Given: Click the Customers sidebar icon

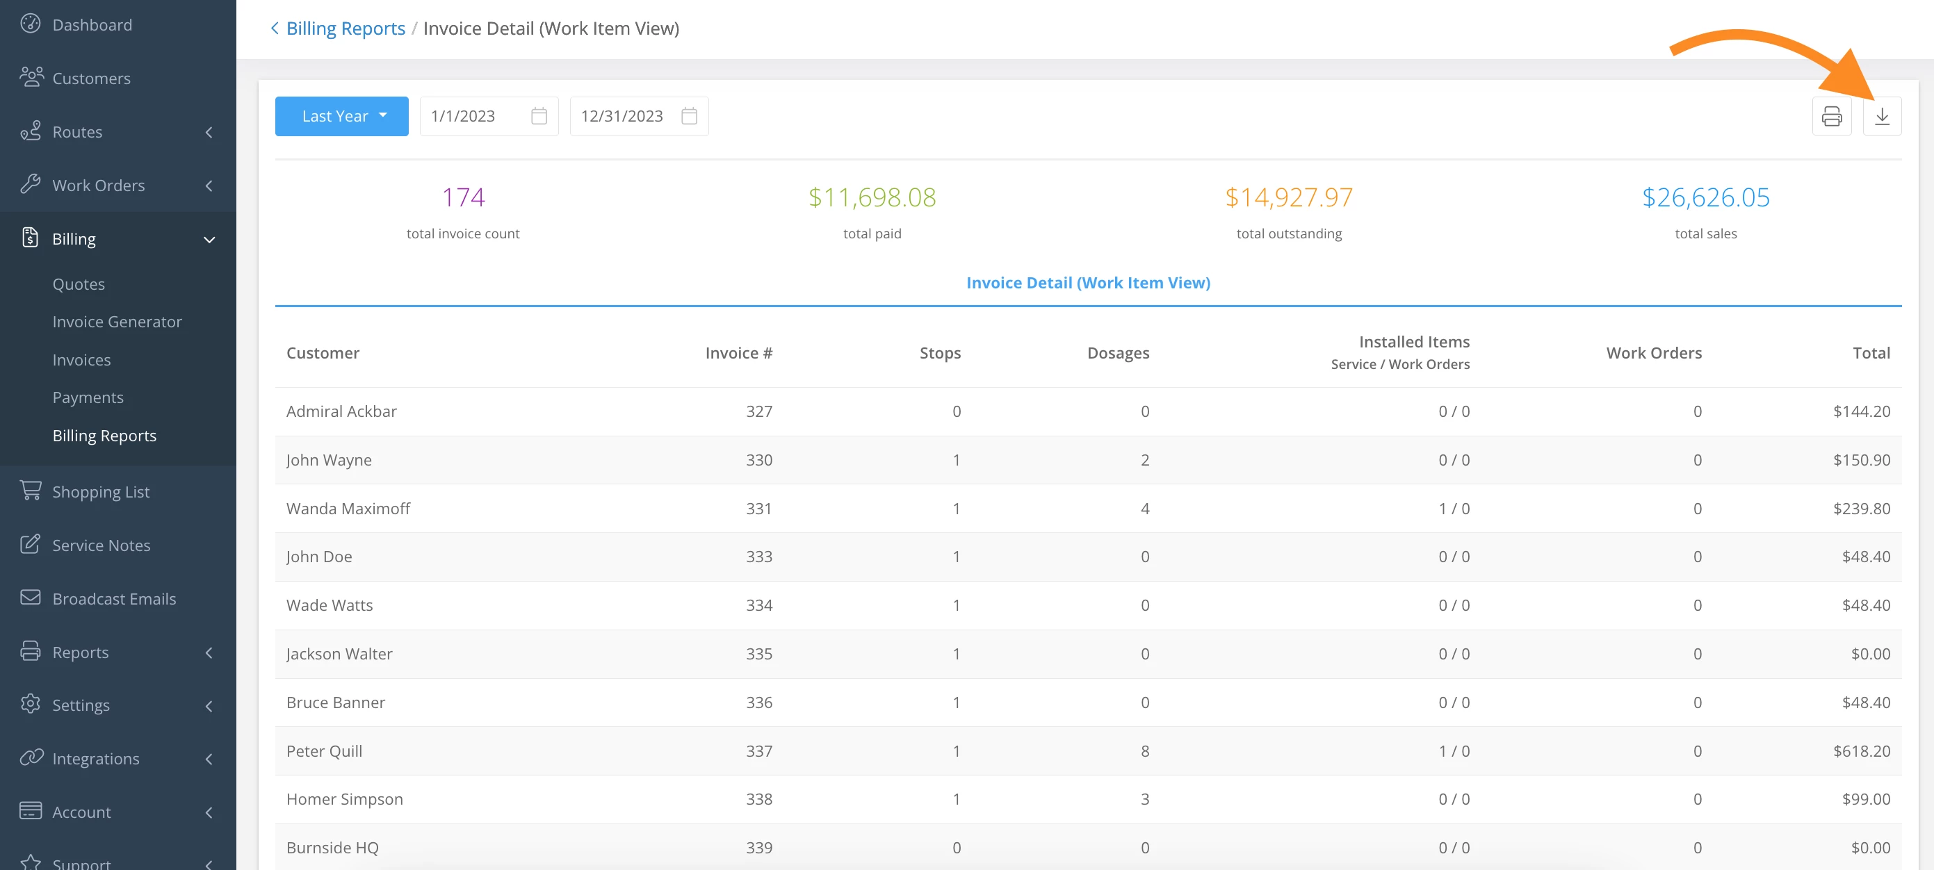Looking at the screenshot, I should [x=30, y=77].
